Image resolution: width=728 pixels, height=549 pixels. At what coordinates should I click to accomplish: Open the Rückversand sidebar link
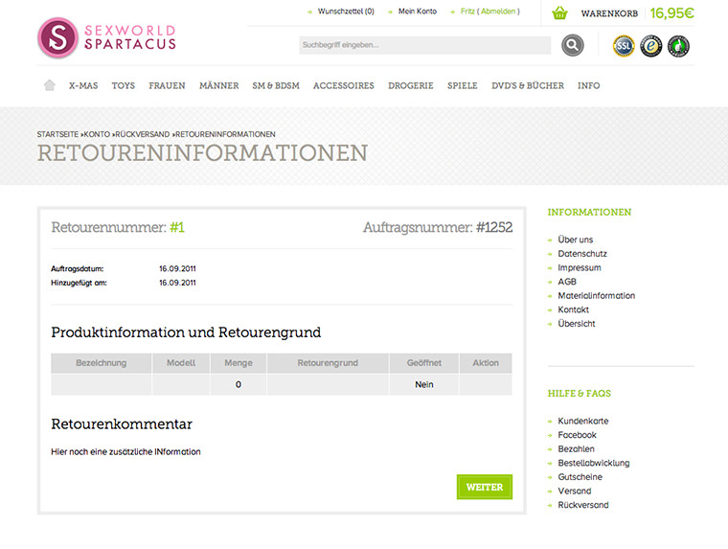[583, 504]
